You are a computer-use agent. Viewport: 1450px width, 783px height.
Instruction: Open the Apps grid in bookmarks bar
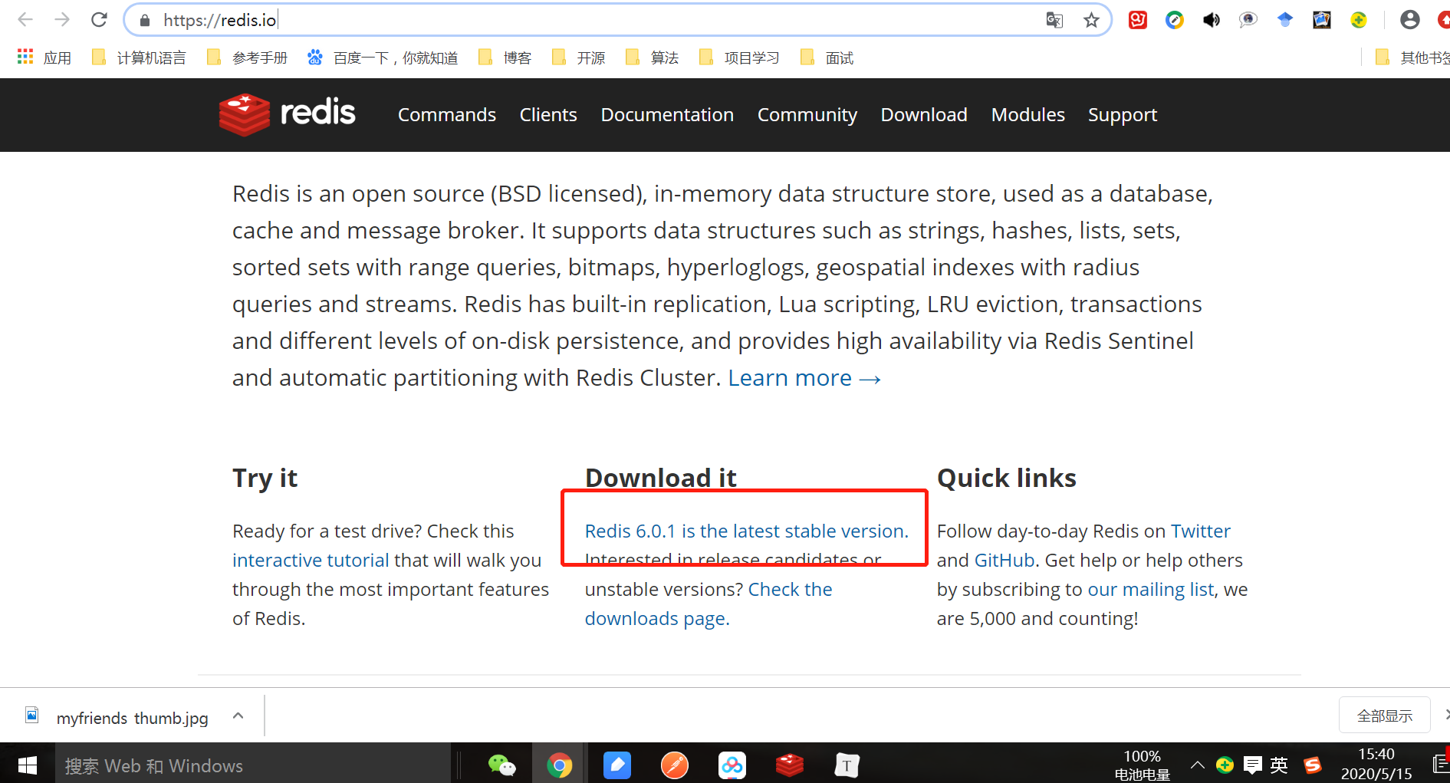(25, 57)
